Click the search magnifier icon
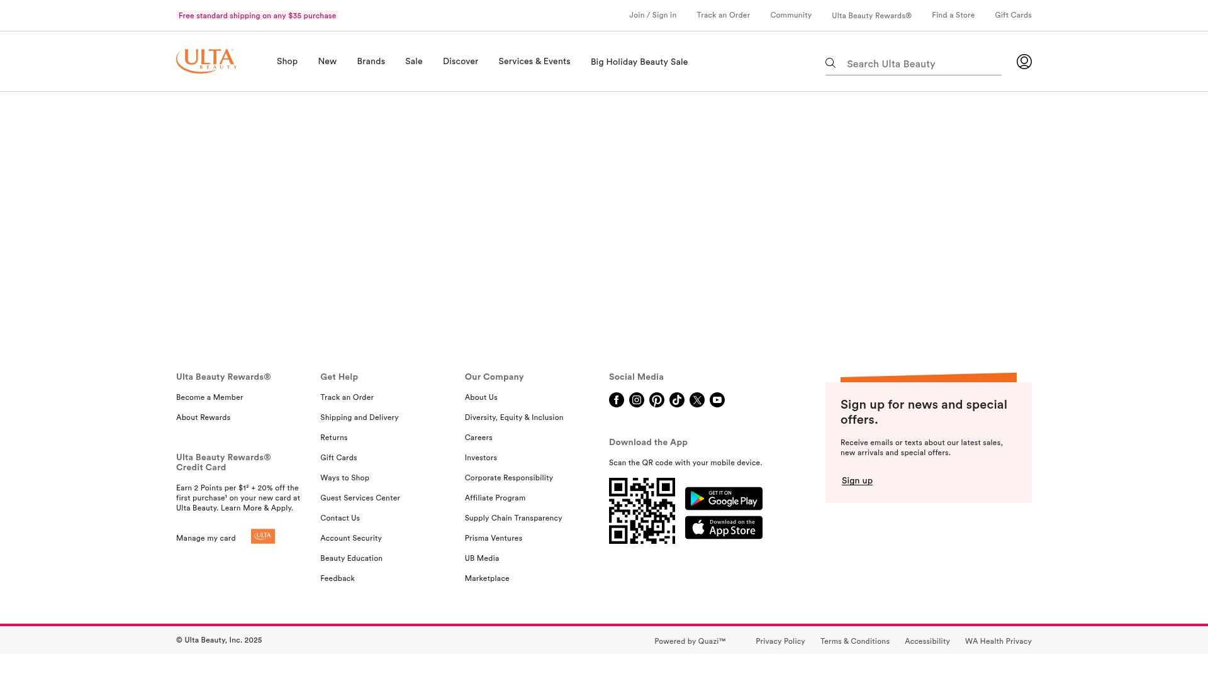Screen dimensions: 1208x679 tap(830, 63)
